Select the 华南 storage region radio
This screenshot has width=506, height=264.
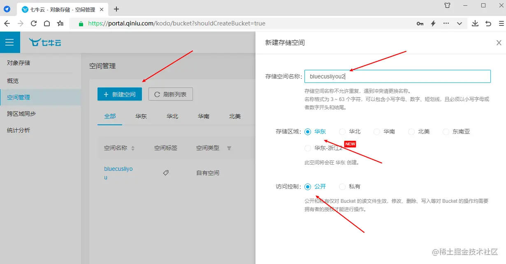click(x=377, y=132)
